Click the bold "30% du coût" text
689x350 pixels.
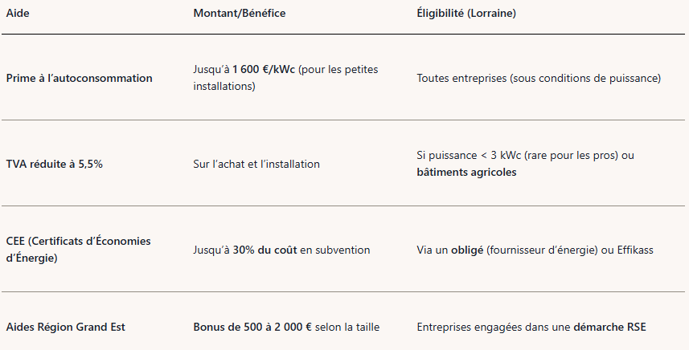pos(265,250)
